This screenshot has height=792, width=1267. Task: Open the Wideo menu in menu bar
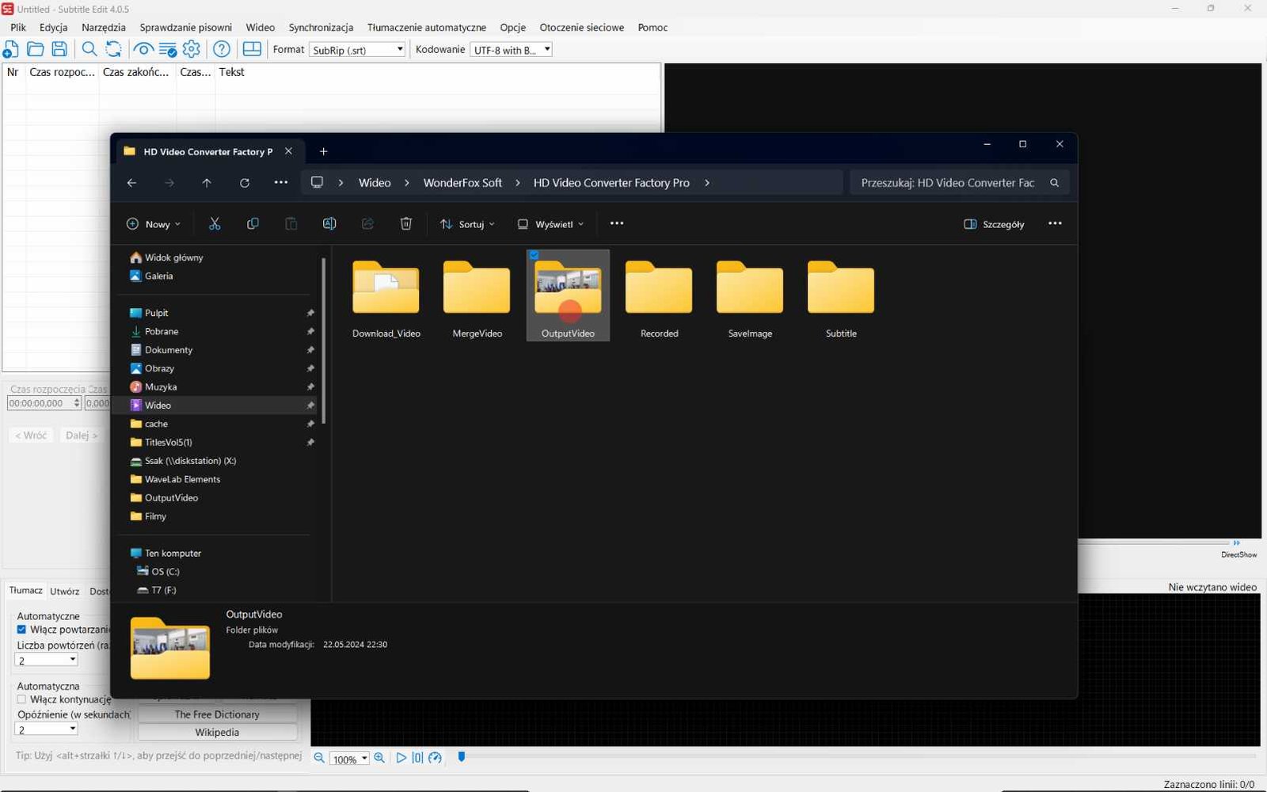[260, 27]
